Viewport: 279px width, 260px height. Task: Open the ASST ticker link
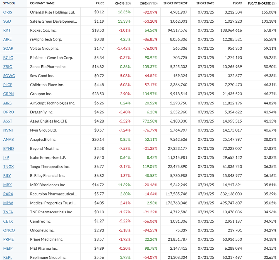[x=8, y=121]
